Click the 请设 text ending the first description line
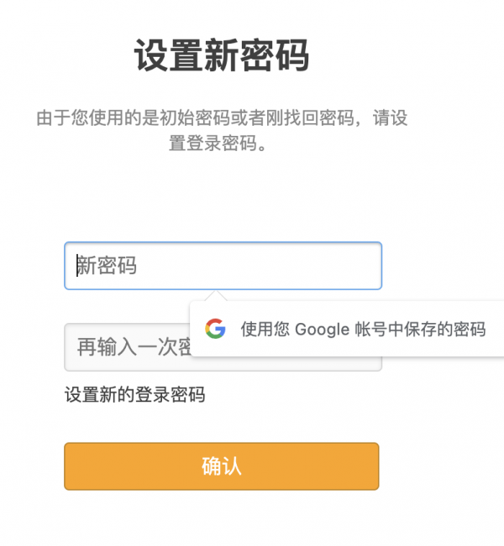This screenshot has width=504, height=546. click(391, 117)
